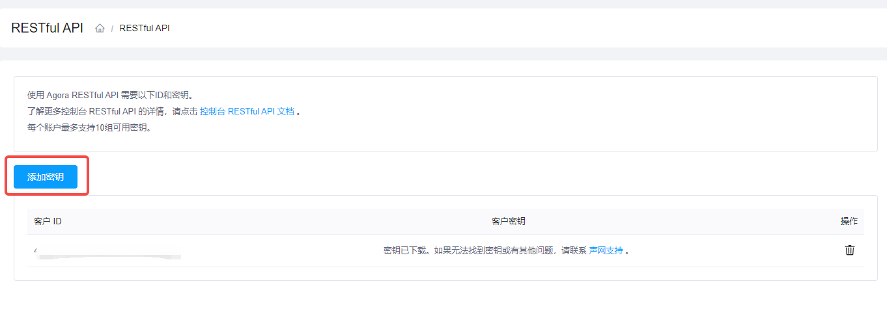887x329 pixels.
Task: Click the blurred customer ID value
Action: 107,252
